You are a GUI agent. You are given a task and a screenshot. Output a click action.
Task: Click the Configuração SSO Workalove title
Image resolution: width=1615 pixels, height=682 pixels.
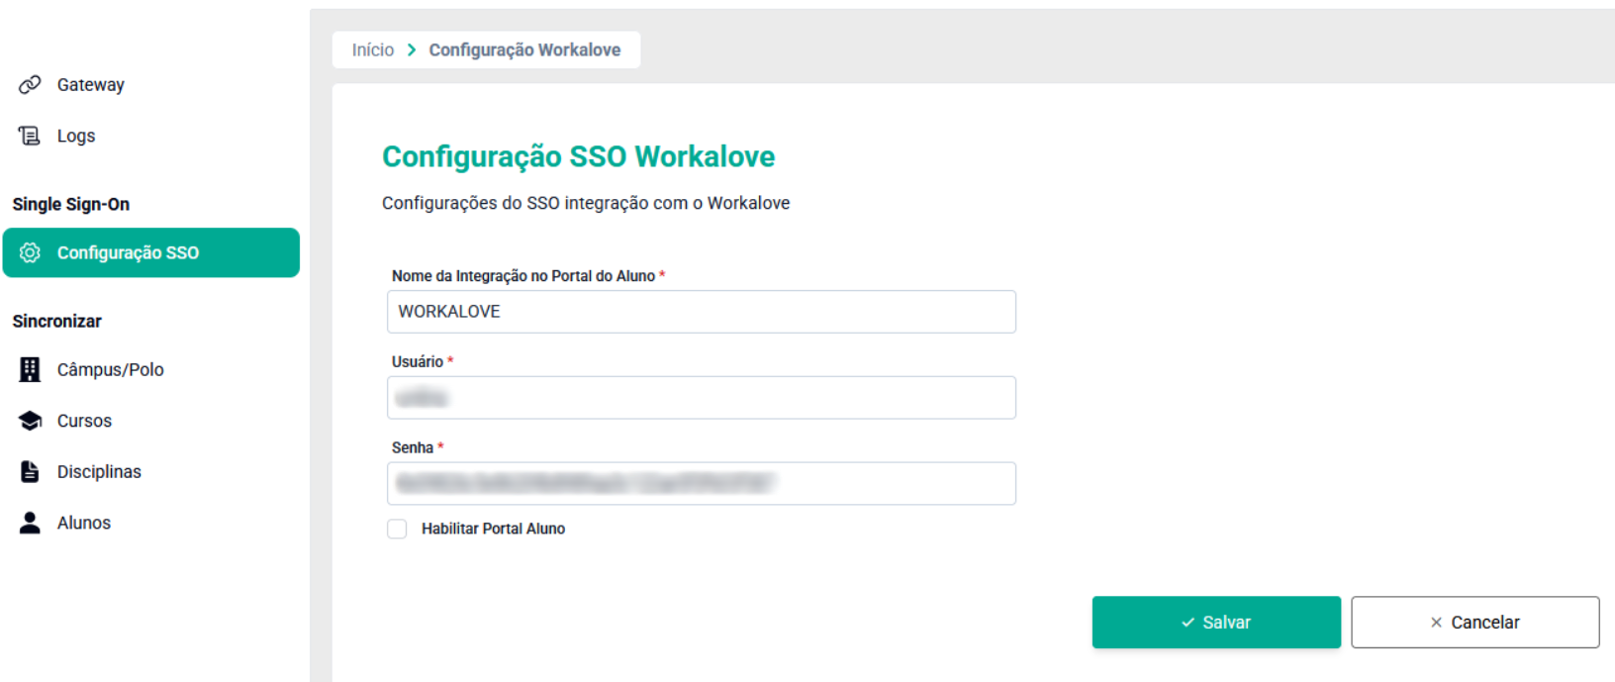tap(579, 156)
